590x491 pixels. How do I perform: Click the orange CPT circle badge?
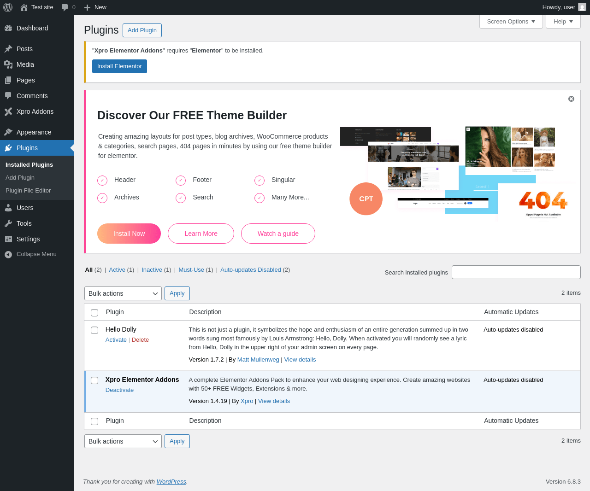click(x=366, y=199)
